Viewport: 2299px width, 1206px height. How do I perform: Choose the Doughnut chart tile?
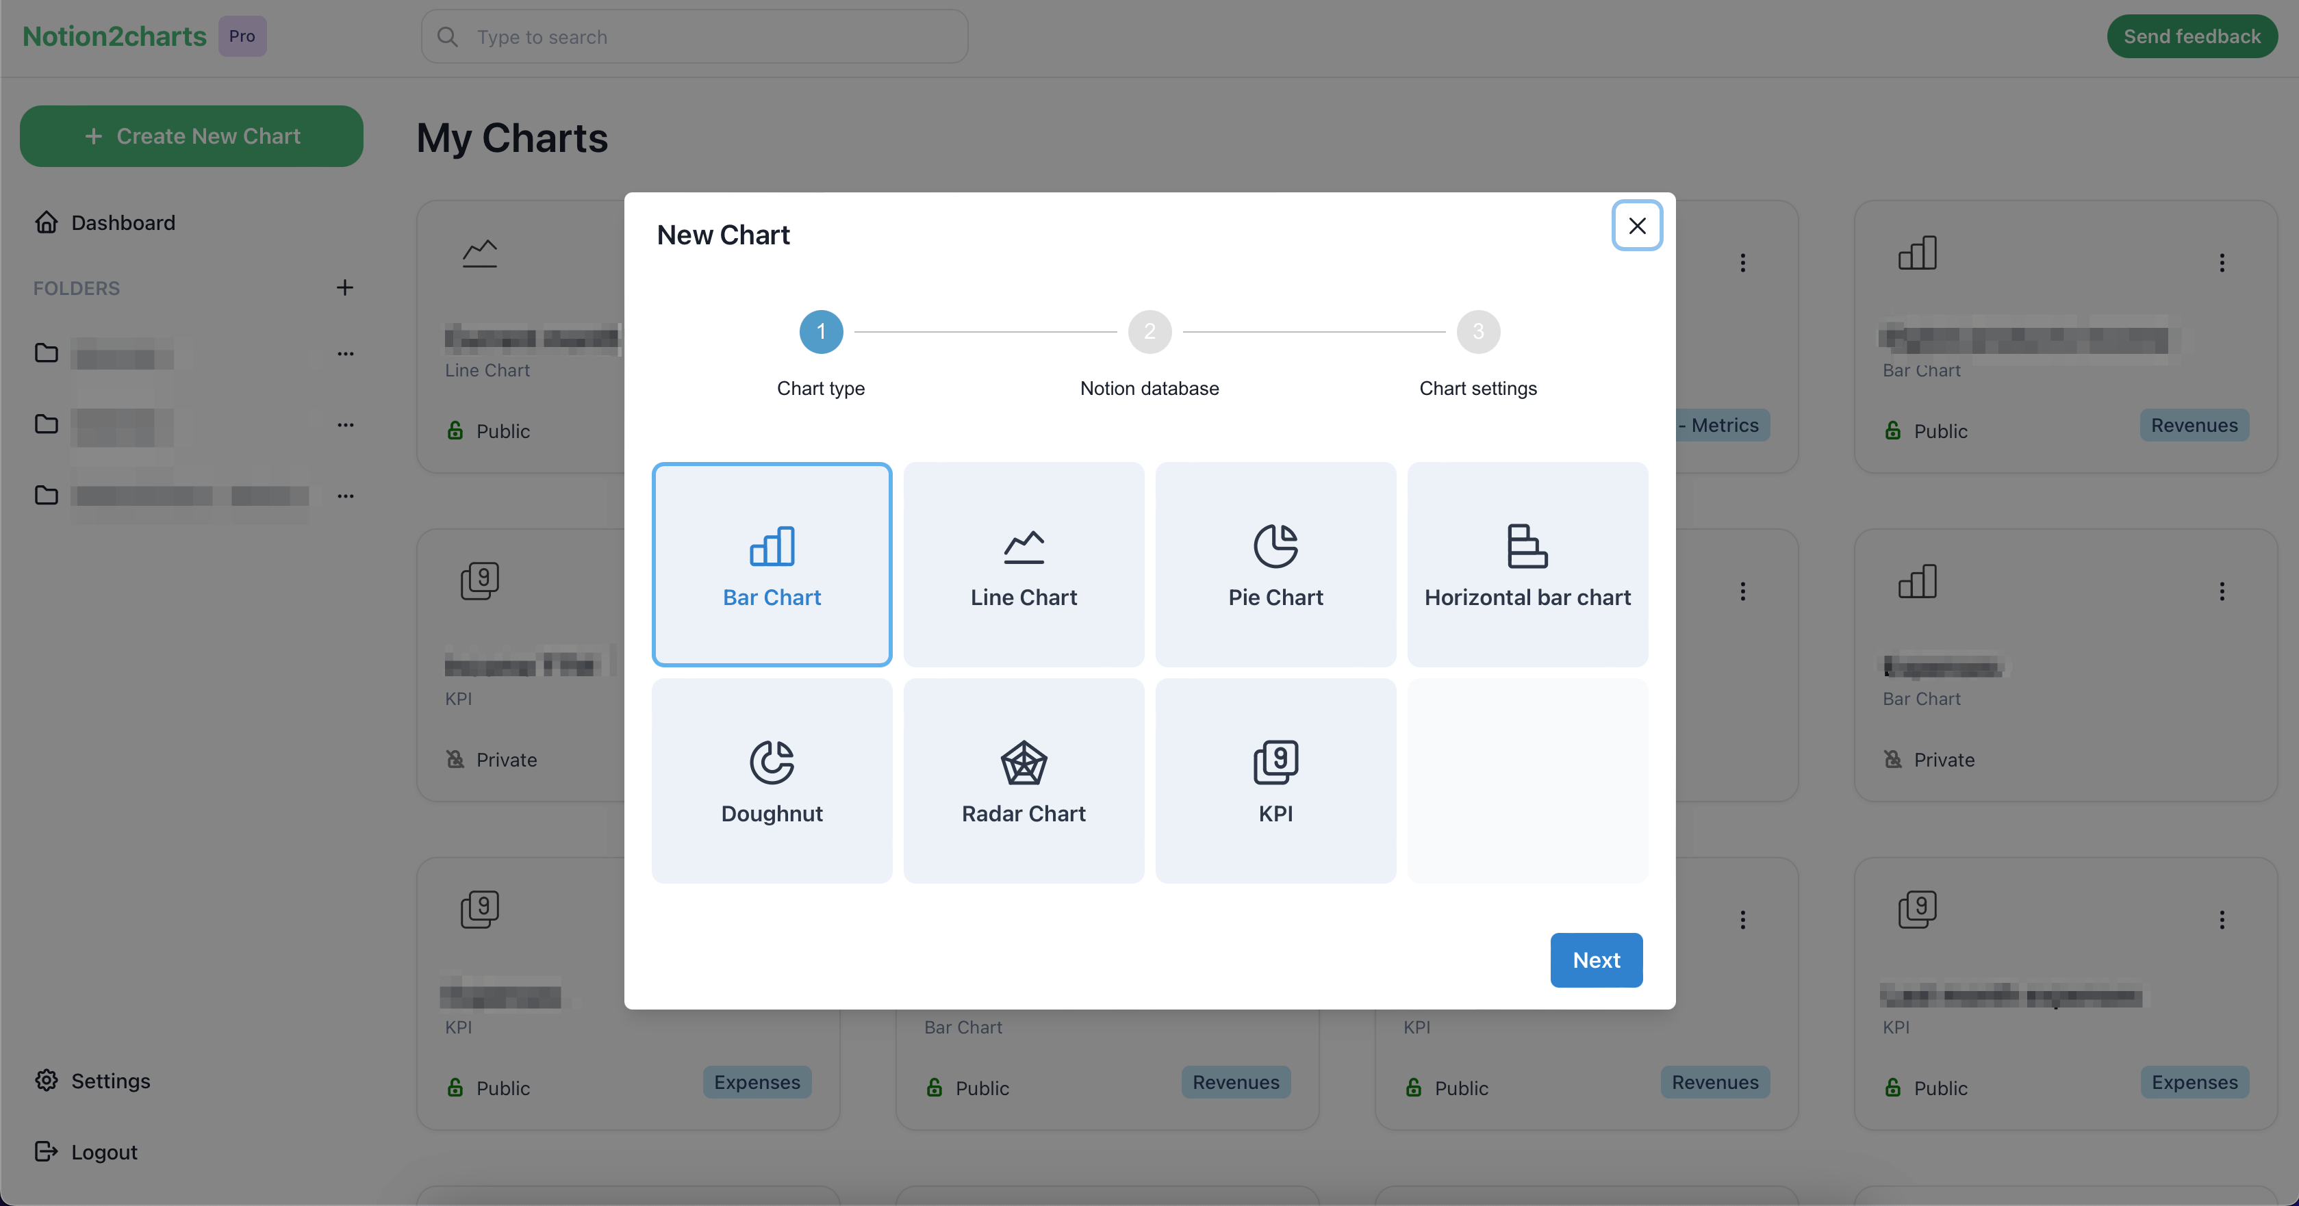click(x=771, y=780)
